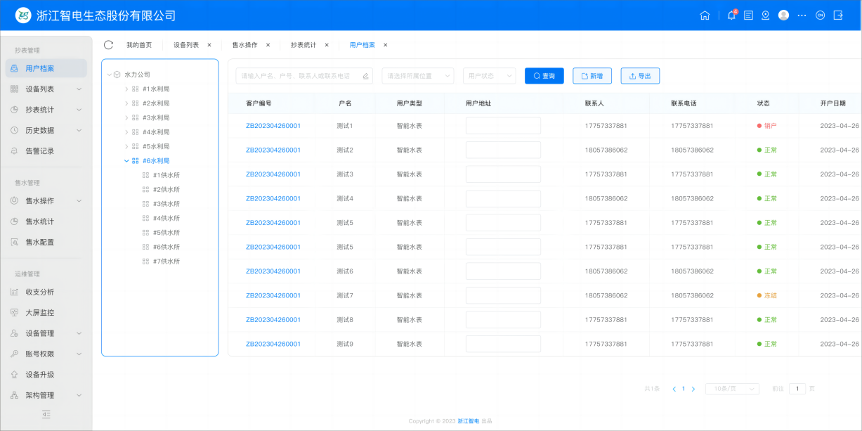Viewport: 862px width, 431px height.
Task: Click the user avatar in the header
Action: 783,15
